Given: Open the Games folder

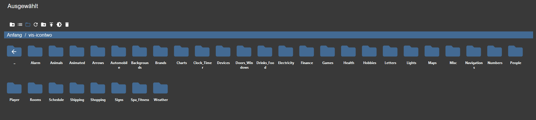Looking at the screenshot, I should [x=327, y=51].
